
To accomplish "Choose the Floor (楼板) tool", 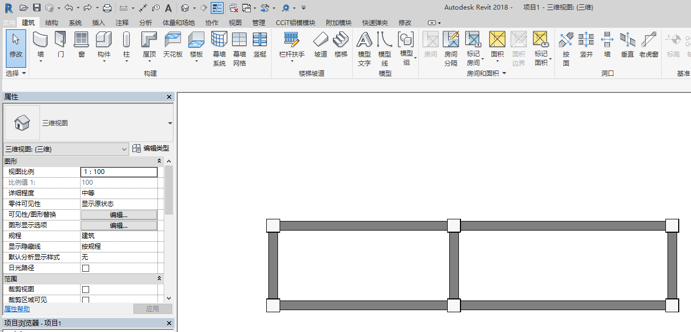I will 196,45.
